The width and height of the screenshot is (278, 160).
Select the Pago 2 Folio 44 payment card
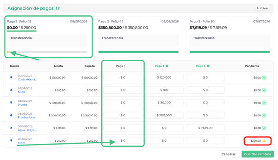pyautogui.click(x=139, y=37)
